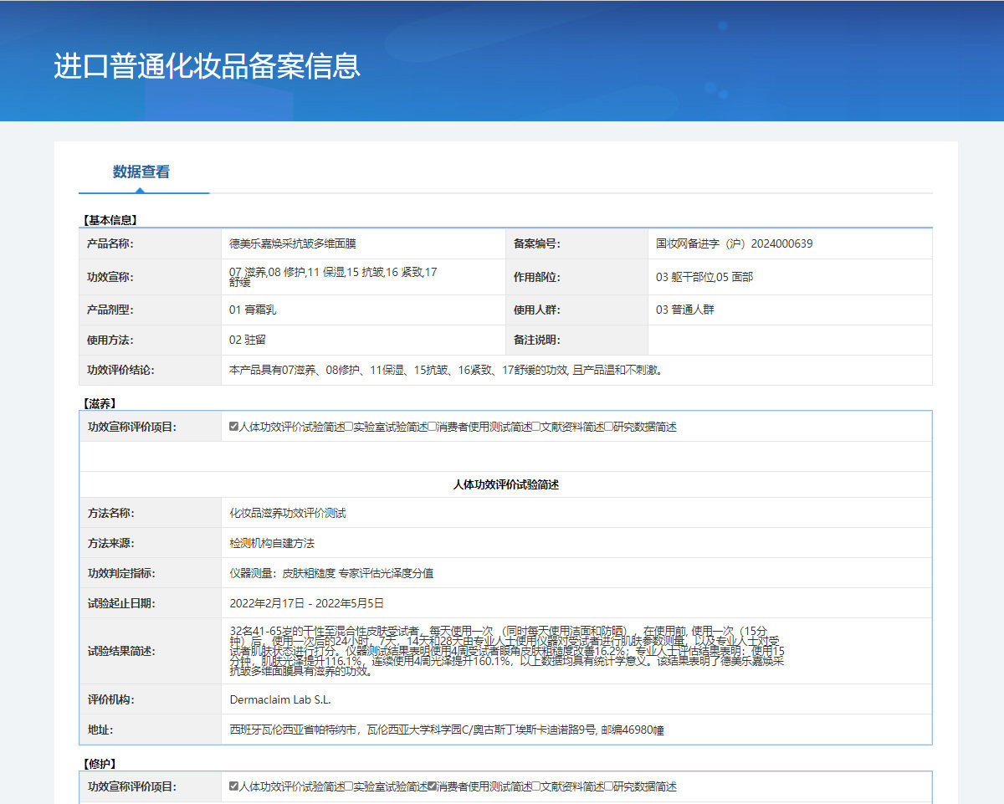Check 文献资料简述 in the 滋养 section
Image resolution: width=1004 pixels, height=804 pixels.
click(535, 427)
